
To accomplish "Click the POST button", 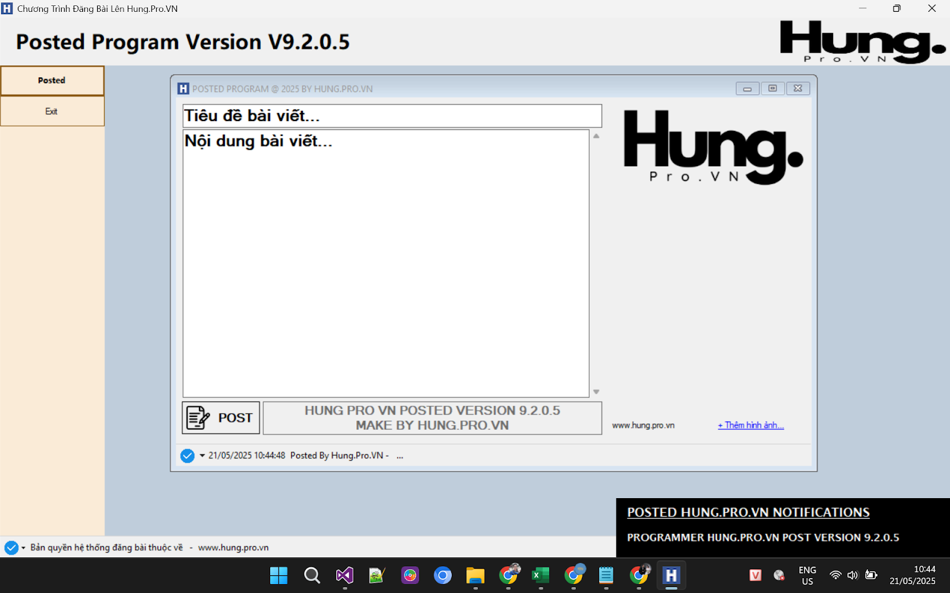I will [x=221, y=418].
